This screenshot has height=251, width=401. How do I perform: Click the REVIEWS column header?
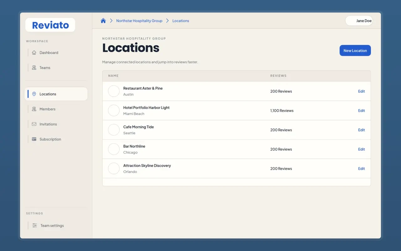pyautogui.click(x=279, y=76)
